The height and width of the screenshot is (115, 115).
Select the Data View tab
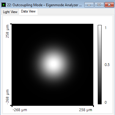(x=28, y=11)
